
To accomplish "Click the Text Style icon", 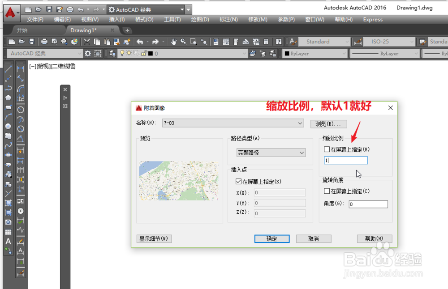I will [293, 42].
